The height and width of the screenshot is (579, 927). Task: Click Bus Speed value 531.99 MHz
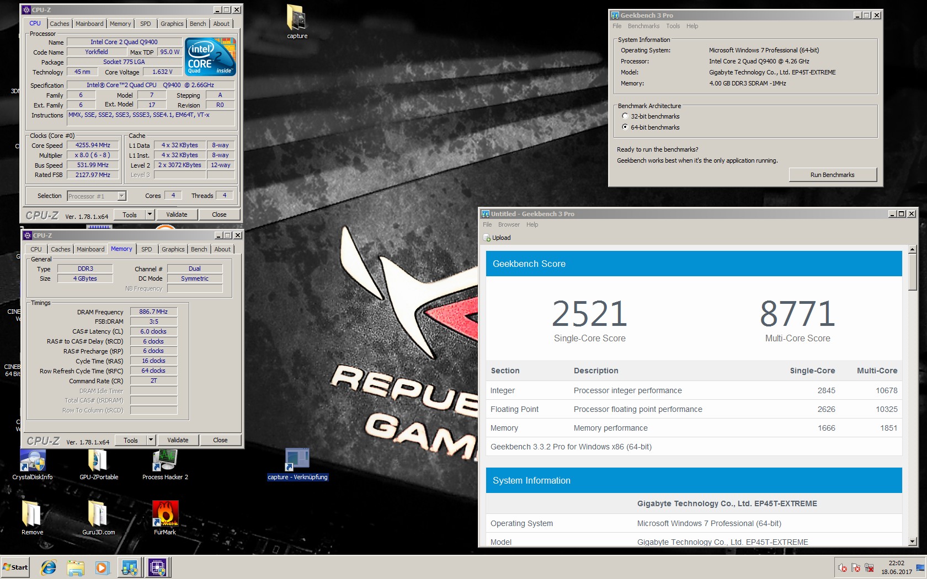[x=93, y=165]
